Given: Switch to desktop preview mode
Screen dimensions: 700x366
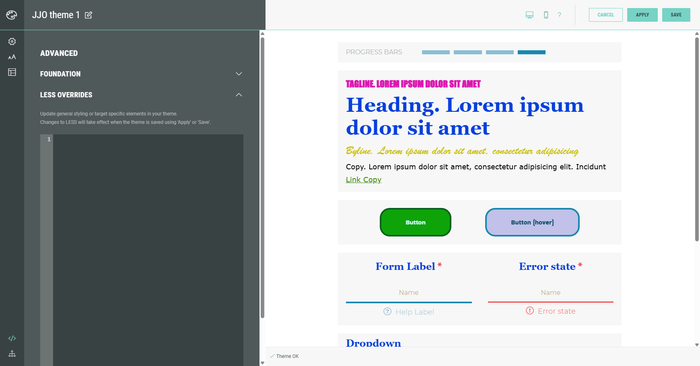Looking at the screenshot, I should click(529, 15).
